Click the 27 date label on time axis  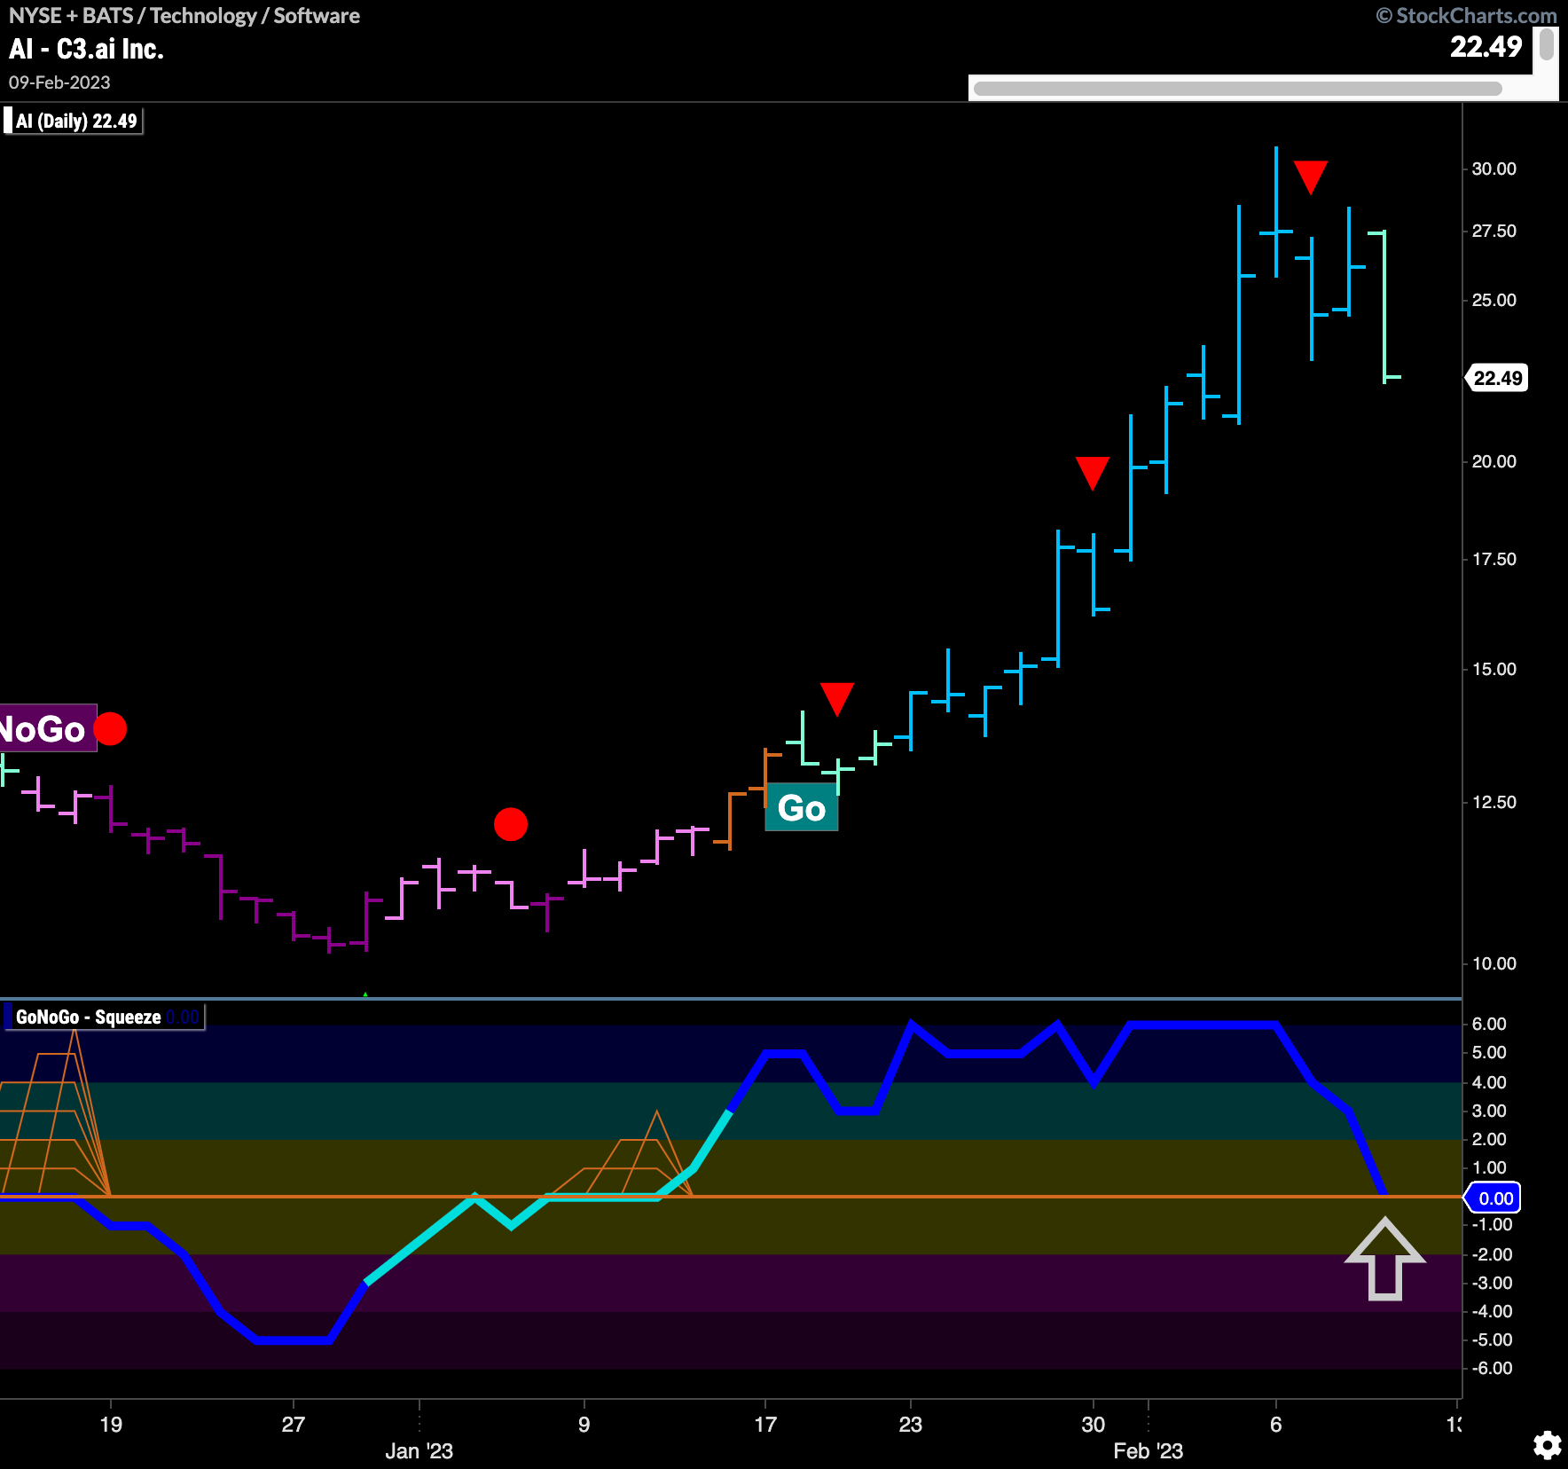pyautogui.click(x=294, y=1425)
